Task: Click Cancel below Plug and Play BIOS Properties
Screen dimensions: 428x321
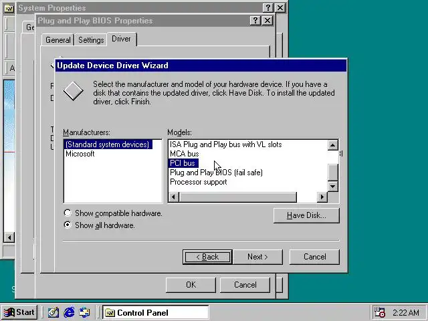Action: coord(245,285)
